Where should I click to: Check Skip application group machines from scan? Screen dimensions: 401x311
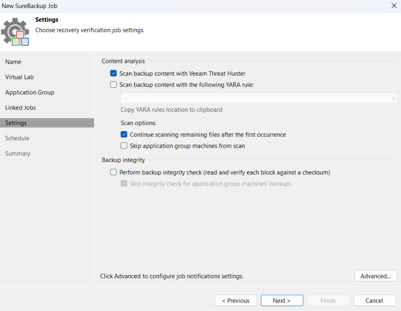point(124,145)
